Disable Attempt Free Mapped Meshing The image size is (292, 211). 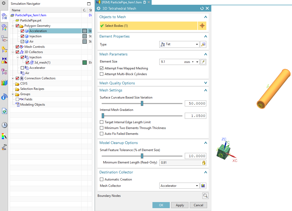click(x=102, y=68)
